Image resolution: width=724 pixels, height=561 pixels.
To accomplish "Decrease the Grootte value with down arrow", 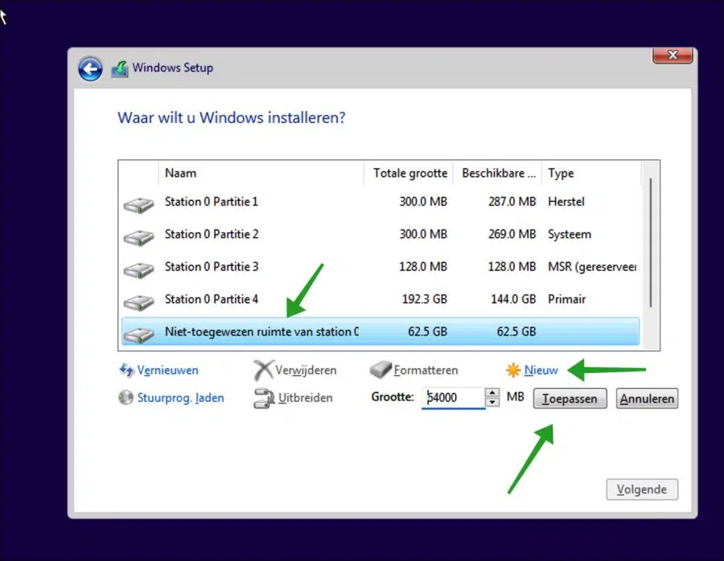I will 492,403.
